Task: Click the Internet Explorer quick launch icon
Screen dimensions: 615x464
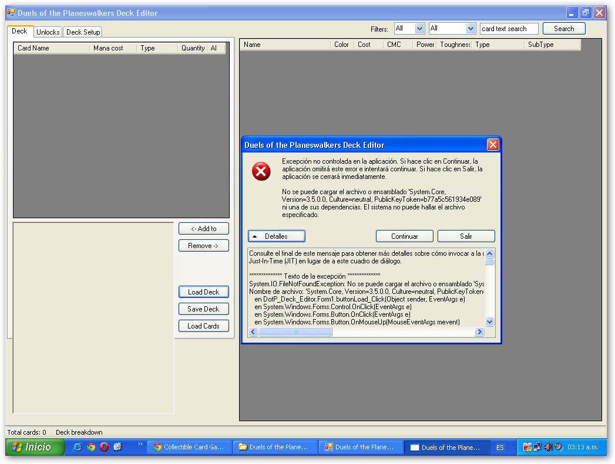Action: (78, 447)
